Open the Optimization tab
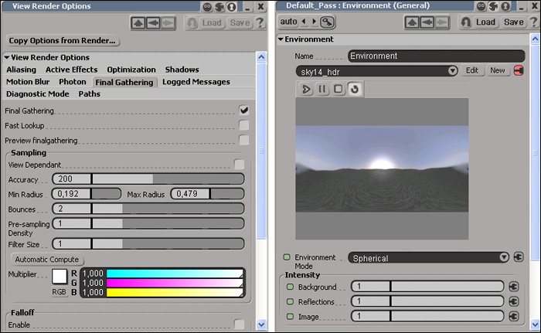Viewport: 541px width, 333px height. pyautogui.click(x=131, y=70)
